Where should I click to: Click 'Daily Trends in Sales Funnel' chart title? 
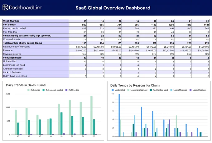coord(26,85)
